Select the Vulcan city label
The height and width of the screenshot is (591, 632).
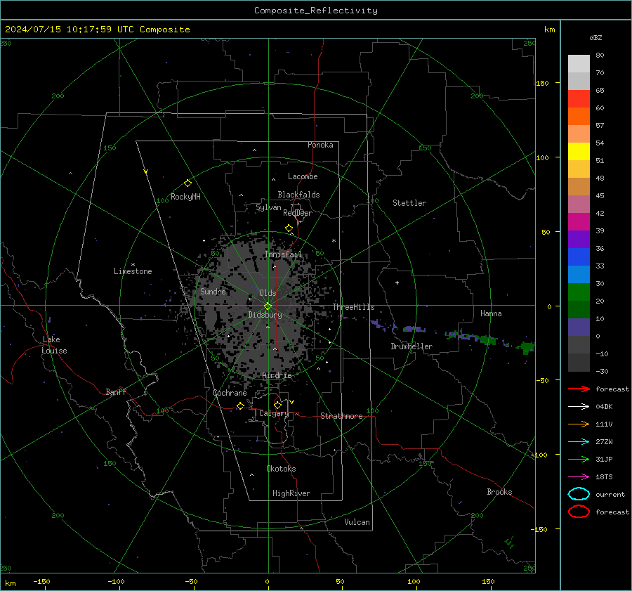357,522
